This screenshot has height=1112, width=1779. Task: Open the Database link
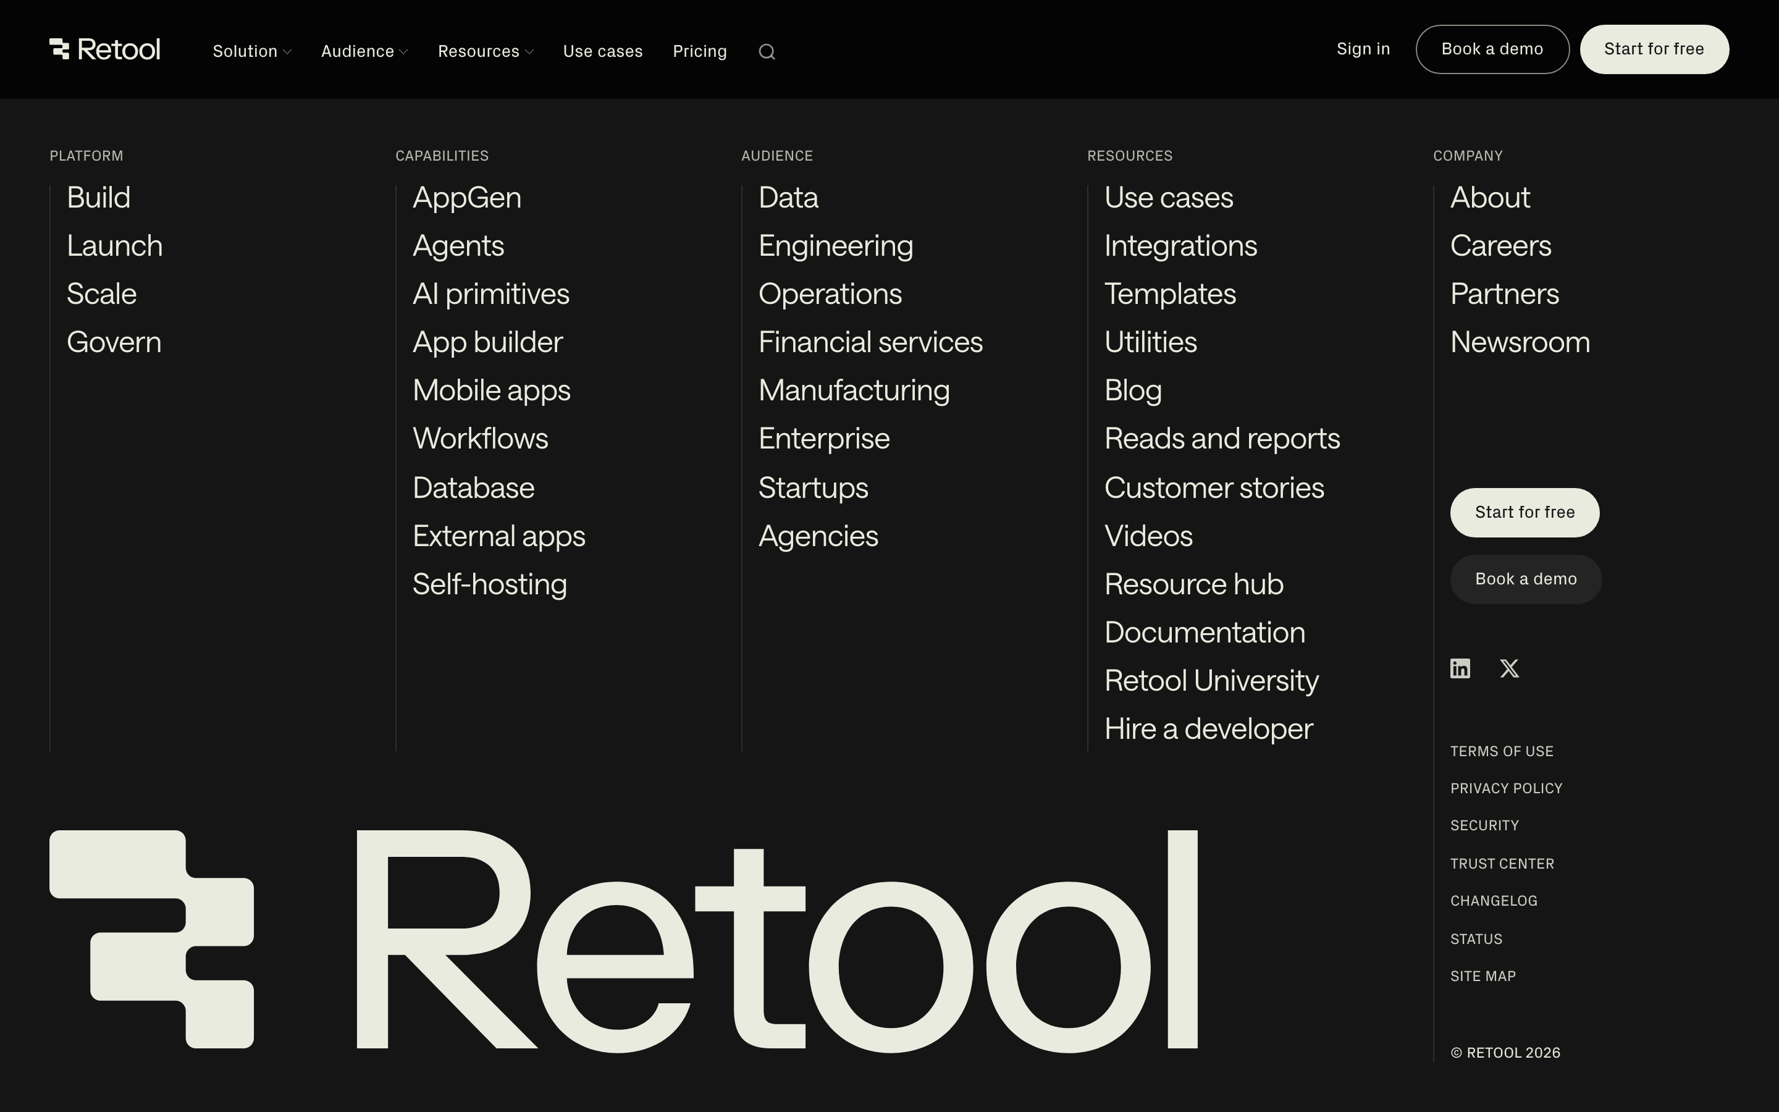473,487
